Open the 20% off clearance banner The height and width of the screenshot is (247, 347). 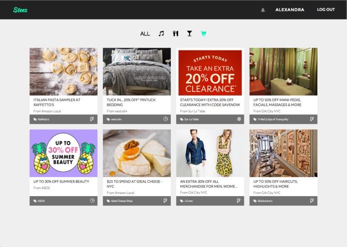[x=210, y=72]
